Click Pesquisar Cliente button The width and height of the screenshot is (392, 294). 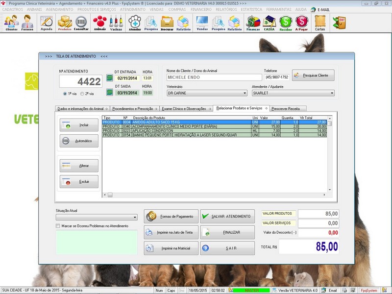click(313, 75)
